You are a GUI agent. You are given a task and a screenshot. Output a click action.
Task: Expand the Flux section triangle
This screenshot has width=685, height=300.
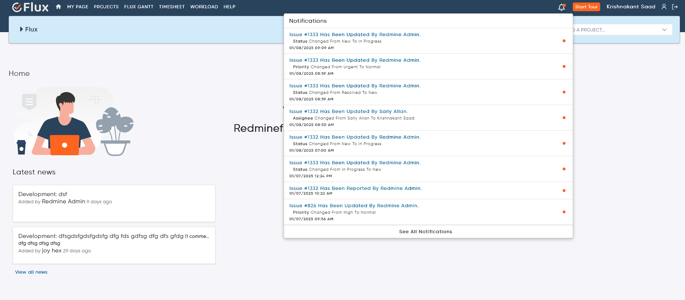(21, 29)
